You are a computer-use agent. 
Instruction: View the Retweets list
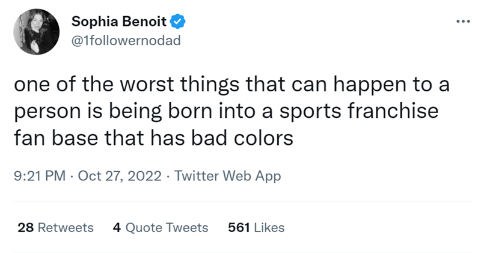(66, 228)
